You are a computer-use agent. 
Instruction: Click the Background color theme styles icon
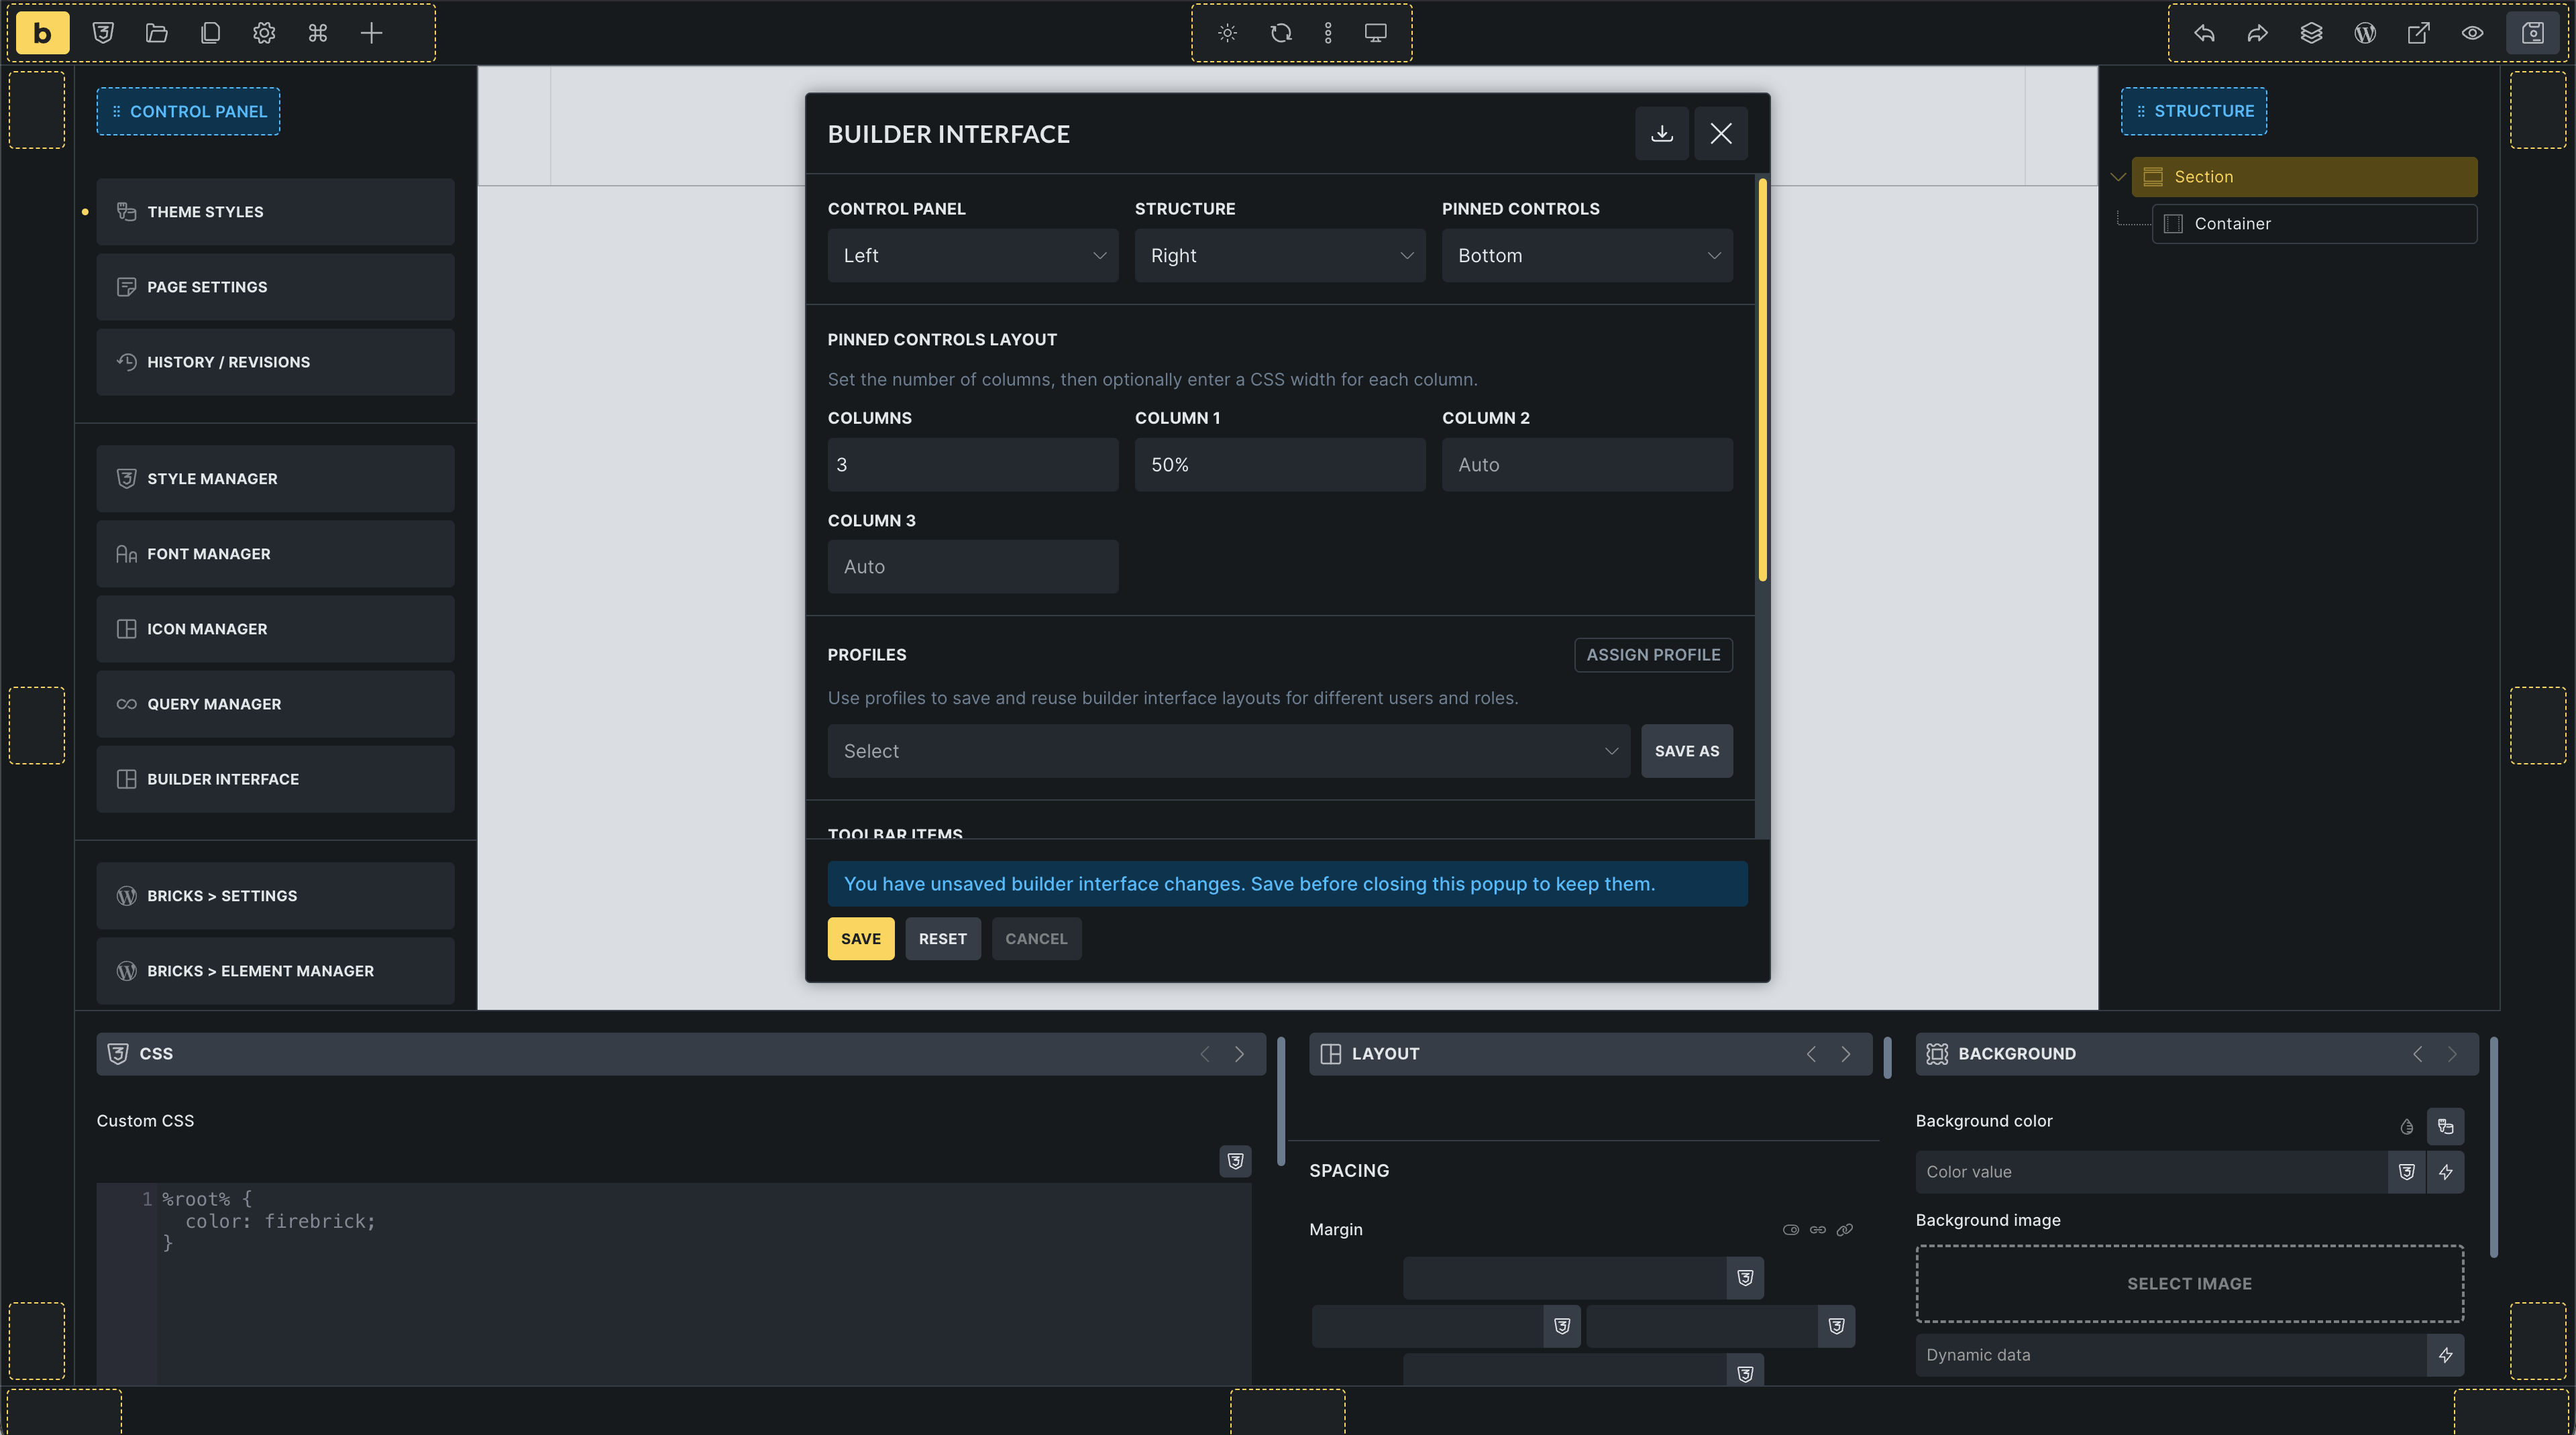point(2445,1127)
